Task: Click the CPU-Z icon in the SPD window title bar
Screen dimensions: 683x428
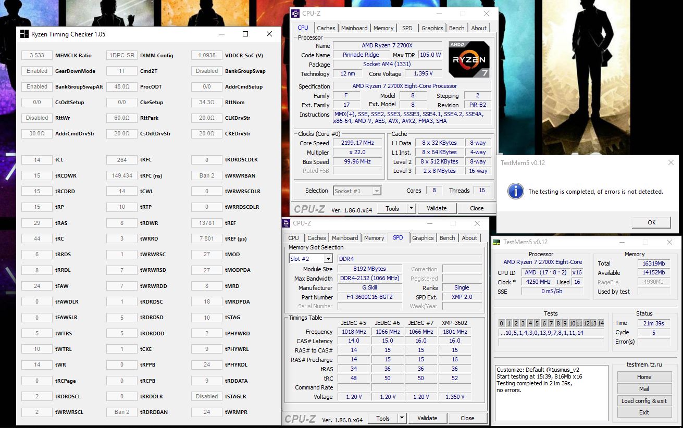Action: point(286,223)
